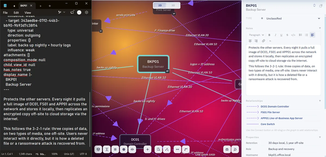Image resolution: width=326 pixels, height=157 pixels.
Task: Collapse the Relationships section
Action: point(320,101)
